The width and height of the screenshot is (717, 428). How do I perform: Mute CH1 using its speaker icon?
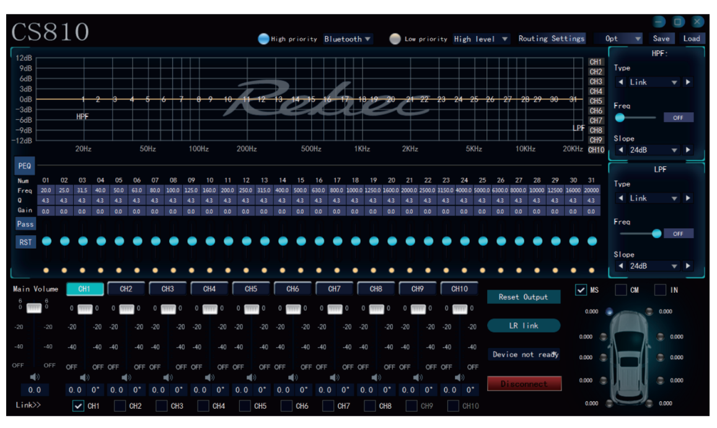(x=85, y=377)
